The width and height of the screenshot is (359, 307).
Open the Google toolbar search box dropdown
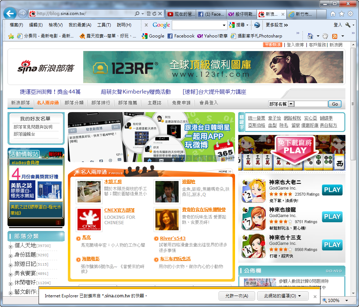click(224, 25)
